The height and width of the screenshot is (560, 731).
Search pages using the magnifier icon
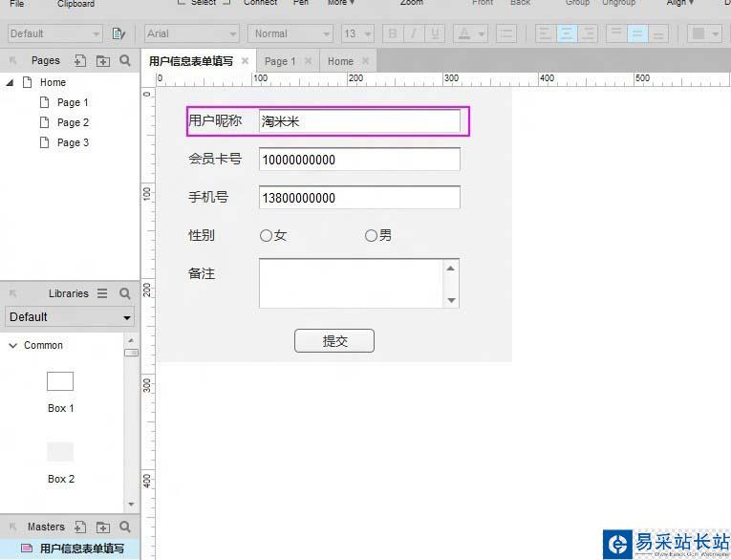125,60
